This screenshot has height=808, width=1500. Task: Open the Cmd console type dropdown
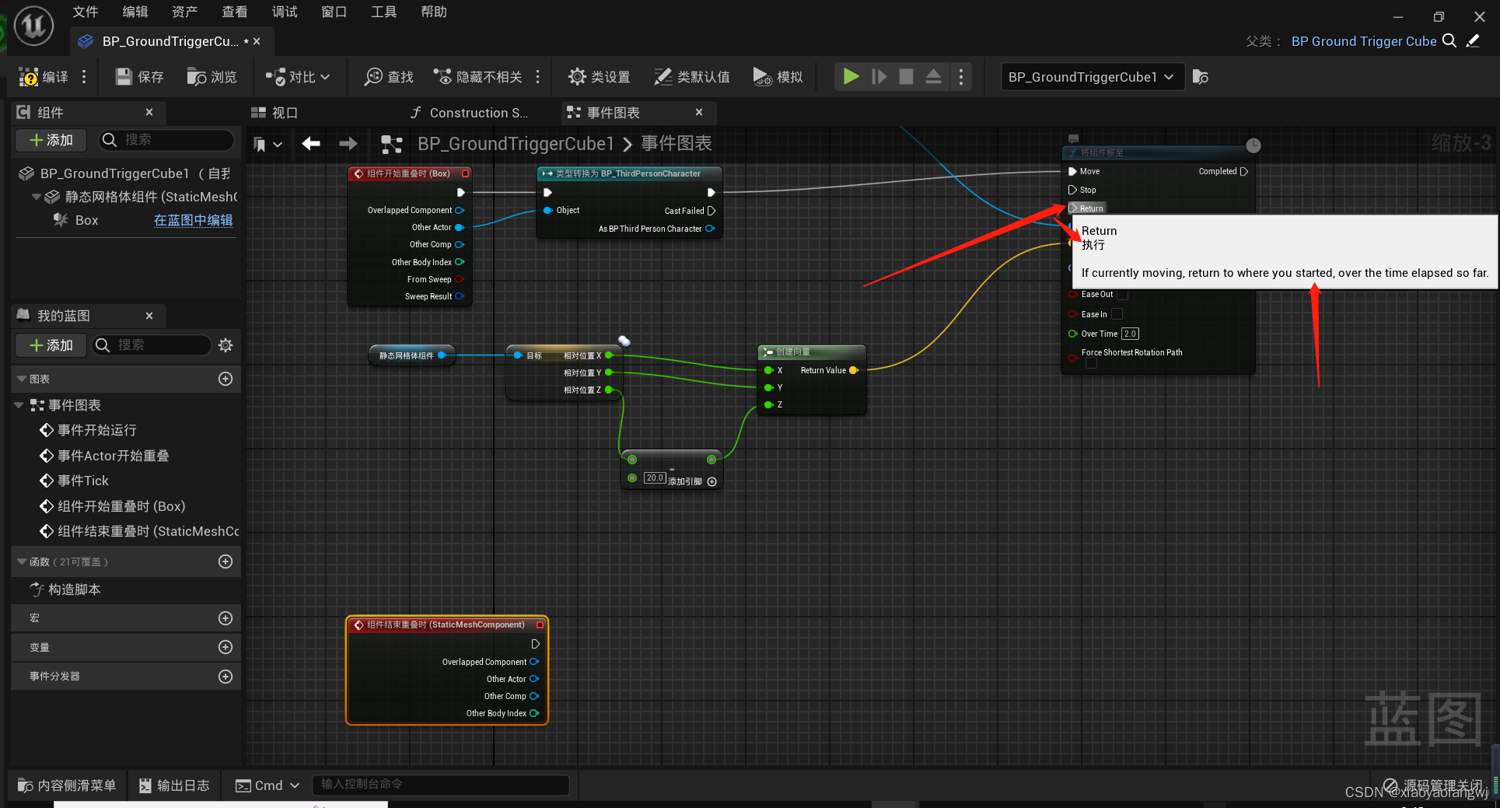pyautogui.click(x=267, y=785)
